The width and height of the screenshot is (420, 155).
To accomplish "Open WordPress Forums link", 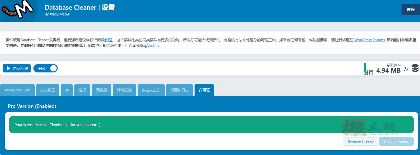I will pos(369,40).
